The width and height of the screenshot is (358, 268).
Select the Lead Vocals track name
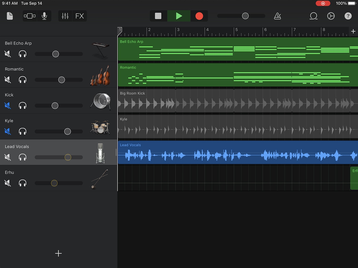tap(17, 147)
